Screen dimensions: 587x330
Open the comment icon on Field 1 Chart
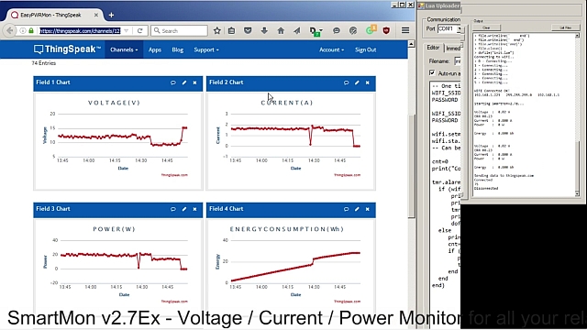[173, 82]
